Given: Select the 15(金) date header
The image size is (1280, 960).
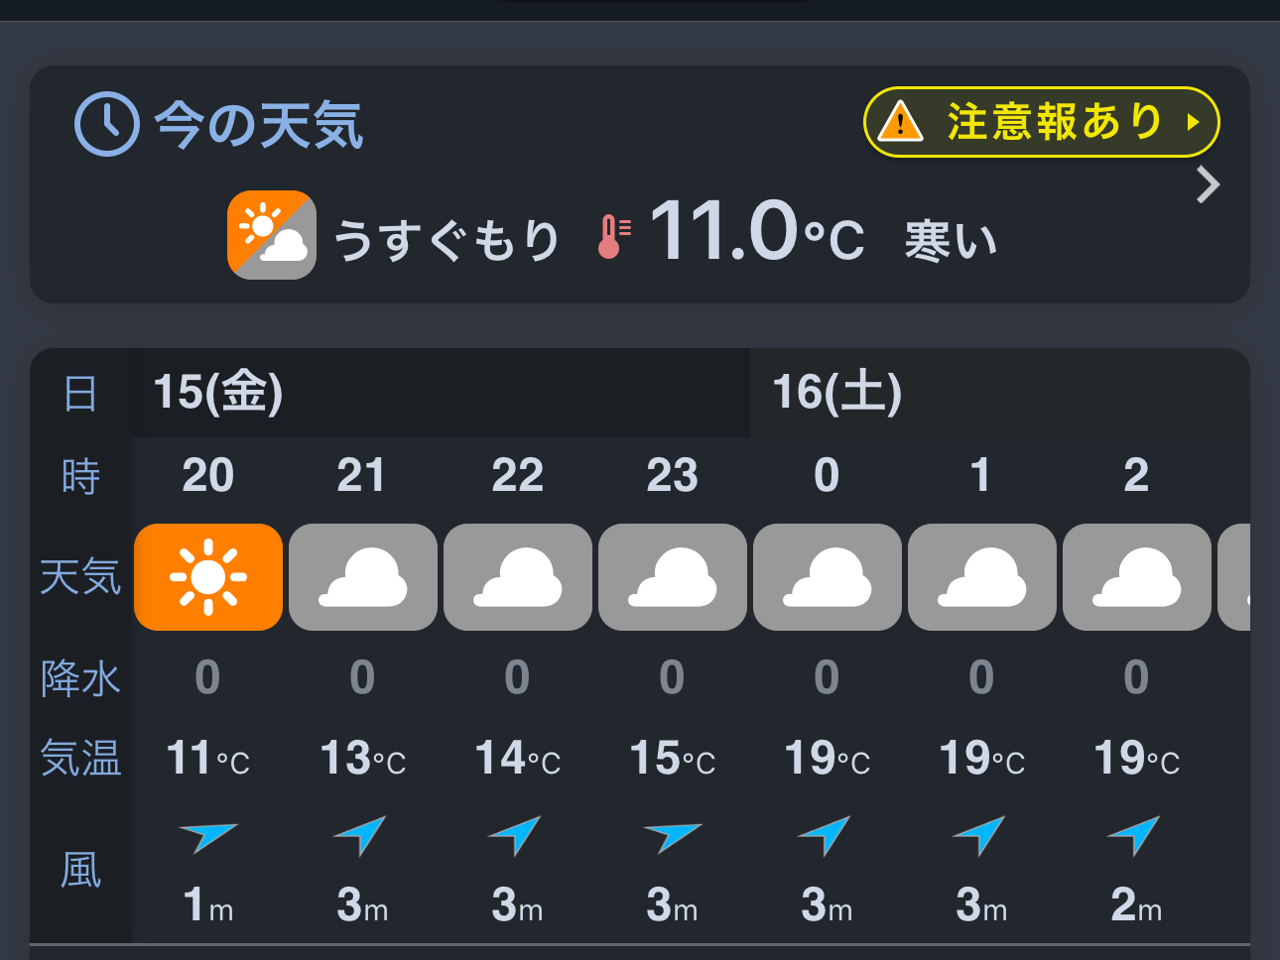Looking at the screenshot, I should 218,392.
